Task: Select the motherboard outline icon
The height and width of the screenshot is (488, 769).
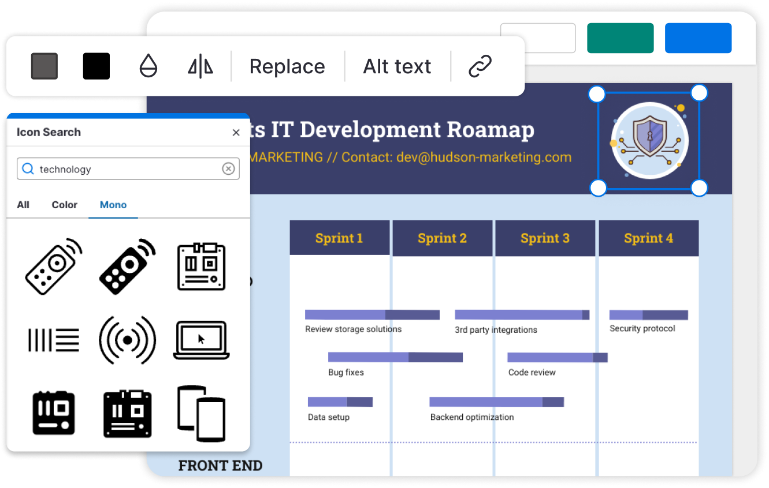Action: click(x=200, y=266)
